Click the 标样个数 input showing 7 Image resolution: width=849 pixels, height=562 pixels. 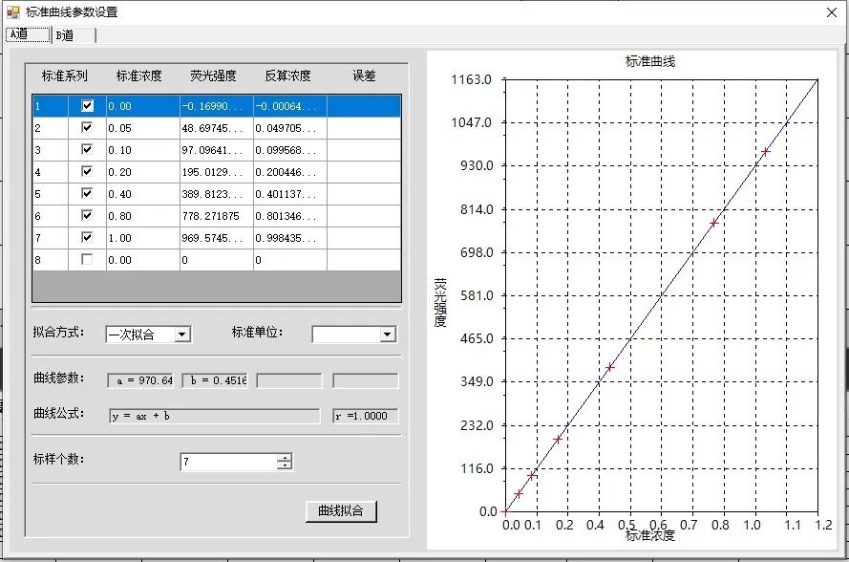click(229, 462)
